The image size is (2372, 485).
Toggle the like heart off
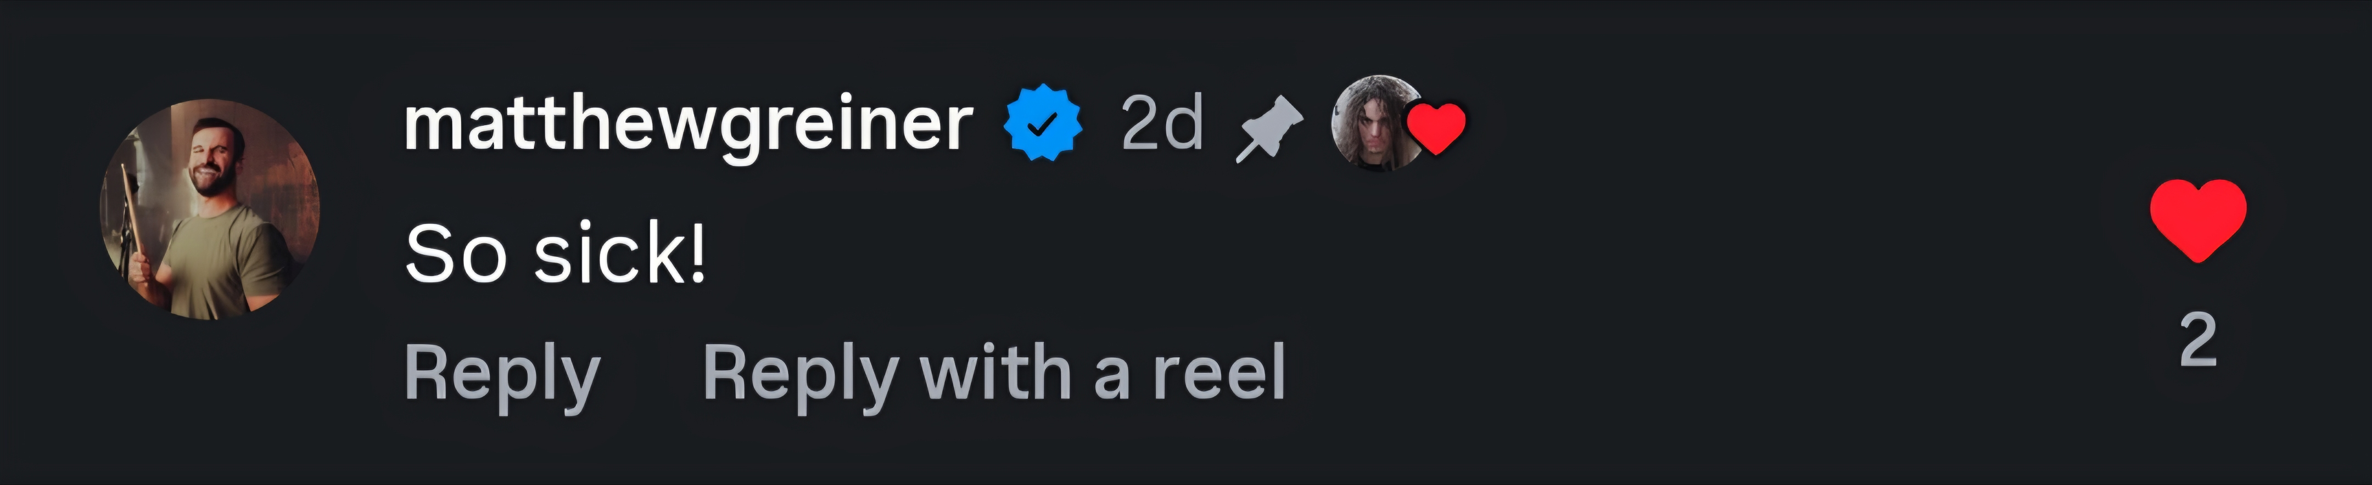click(2198, 220)
